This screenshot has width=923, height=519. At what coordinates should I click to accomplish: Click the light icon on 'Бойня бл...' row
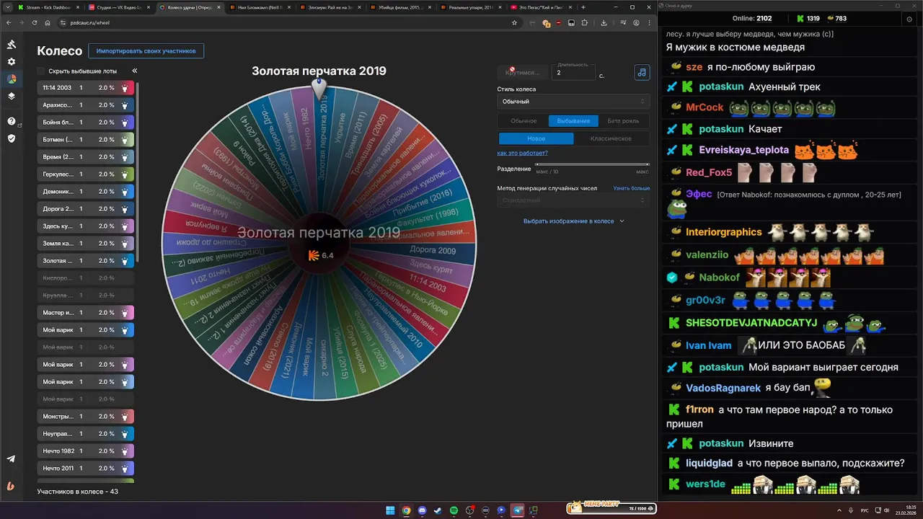125,123
